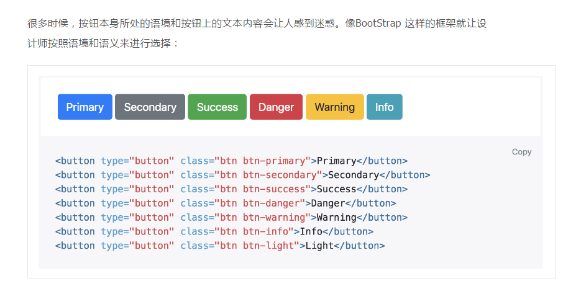Select the yellow Warning button
The height and width of the screenshot is (289, 581).
334,107
